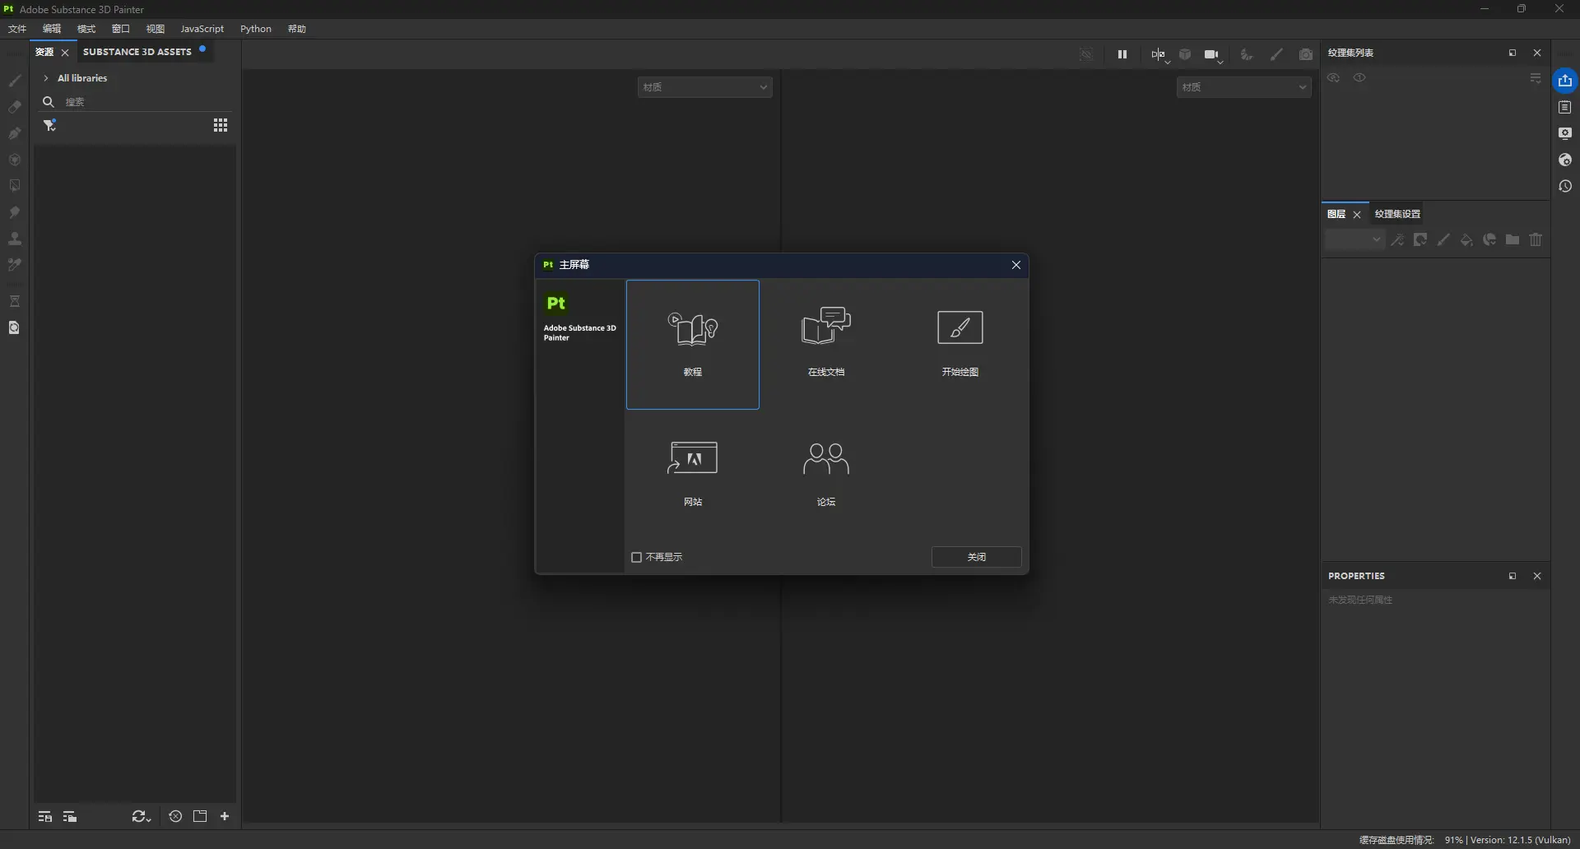Tick the 不再显示 checkbox
The width and height of the screenshot is (1580, 849).
click(636, 557)
